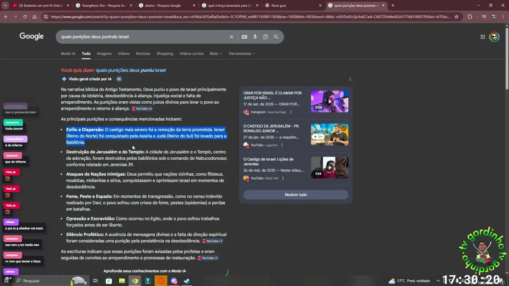Open the Chrome three-dot menu
The width and height of the screenshot is (509, 286).
[x=503, y=17]
